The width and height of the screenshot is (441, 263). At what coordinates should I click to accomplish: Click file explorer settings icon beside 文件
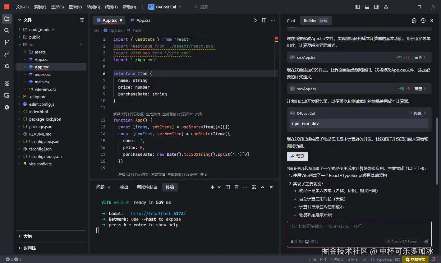point(82,20)
